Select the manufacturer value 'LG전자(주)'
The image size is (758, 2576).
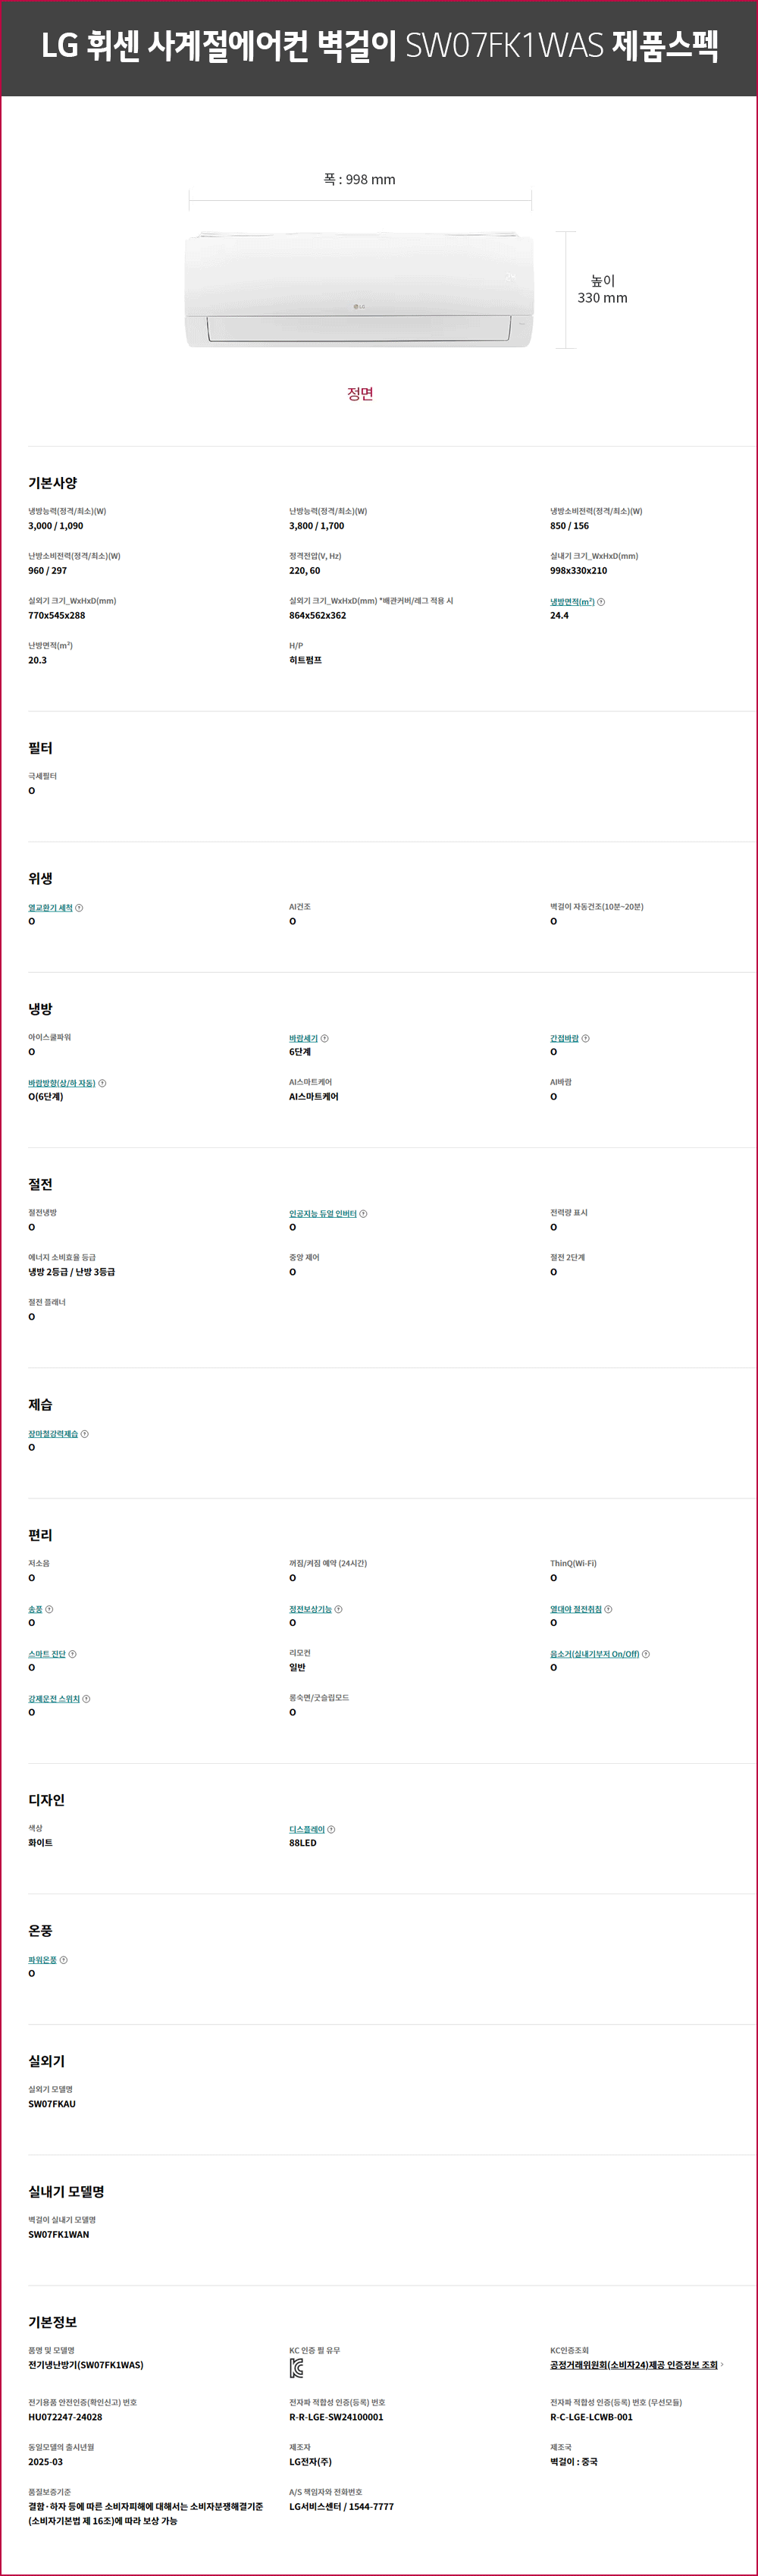[x=311, y=2462]
